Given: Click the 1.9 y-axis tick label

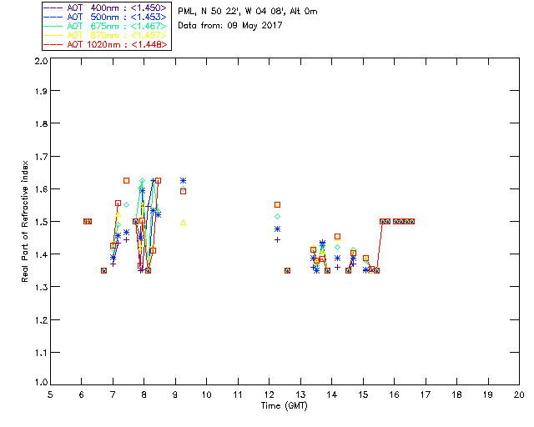Looking at the screenshot, I should tap(41, 91).
